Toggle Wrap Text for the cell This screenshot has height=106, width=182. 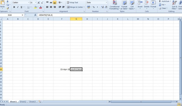tap(73, 3)
